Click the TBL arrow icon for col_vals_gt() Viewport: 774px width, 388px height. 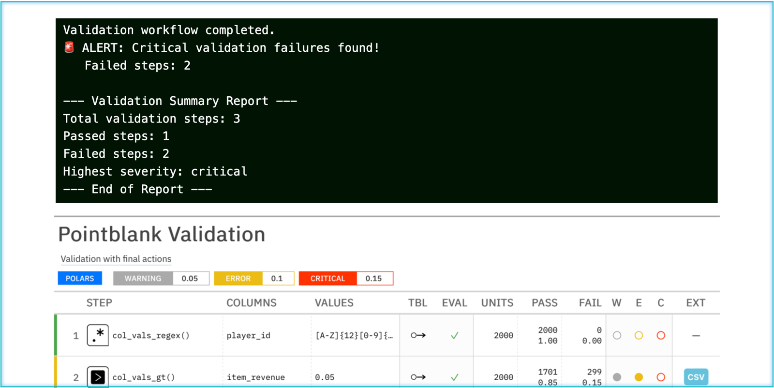(418, 377)
